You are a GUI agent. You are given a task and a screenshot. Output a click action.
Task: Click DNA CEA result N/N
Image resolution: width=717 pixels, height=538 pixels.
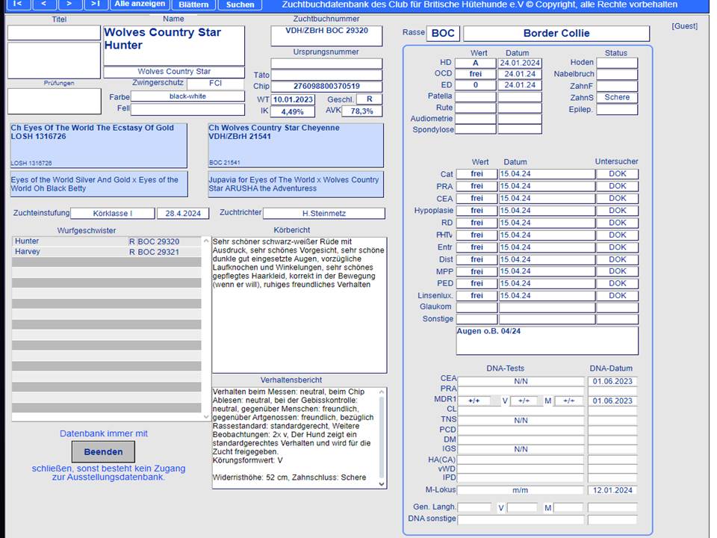coord(521,381)
